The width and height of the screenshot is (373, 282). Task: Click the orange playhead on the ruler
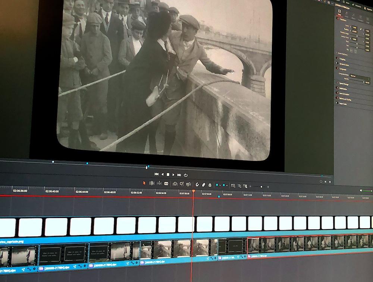point(193,191)
